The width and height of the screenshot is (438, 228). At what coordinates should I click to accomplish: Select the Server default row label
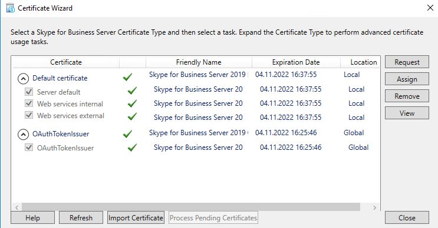click(x=59, y=92)
